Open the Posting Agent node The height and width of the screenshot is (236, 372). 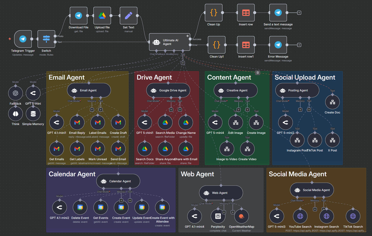click(x=297, y=90)
